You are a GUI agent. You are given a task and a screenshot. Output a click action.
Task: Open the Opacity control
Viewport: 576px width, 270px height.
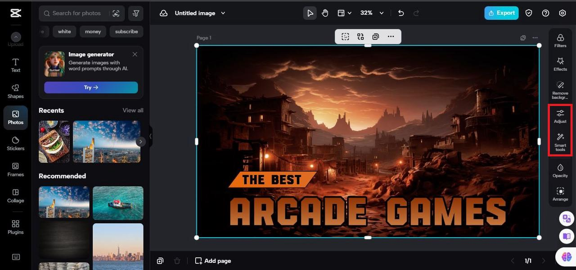coord(560,171)
